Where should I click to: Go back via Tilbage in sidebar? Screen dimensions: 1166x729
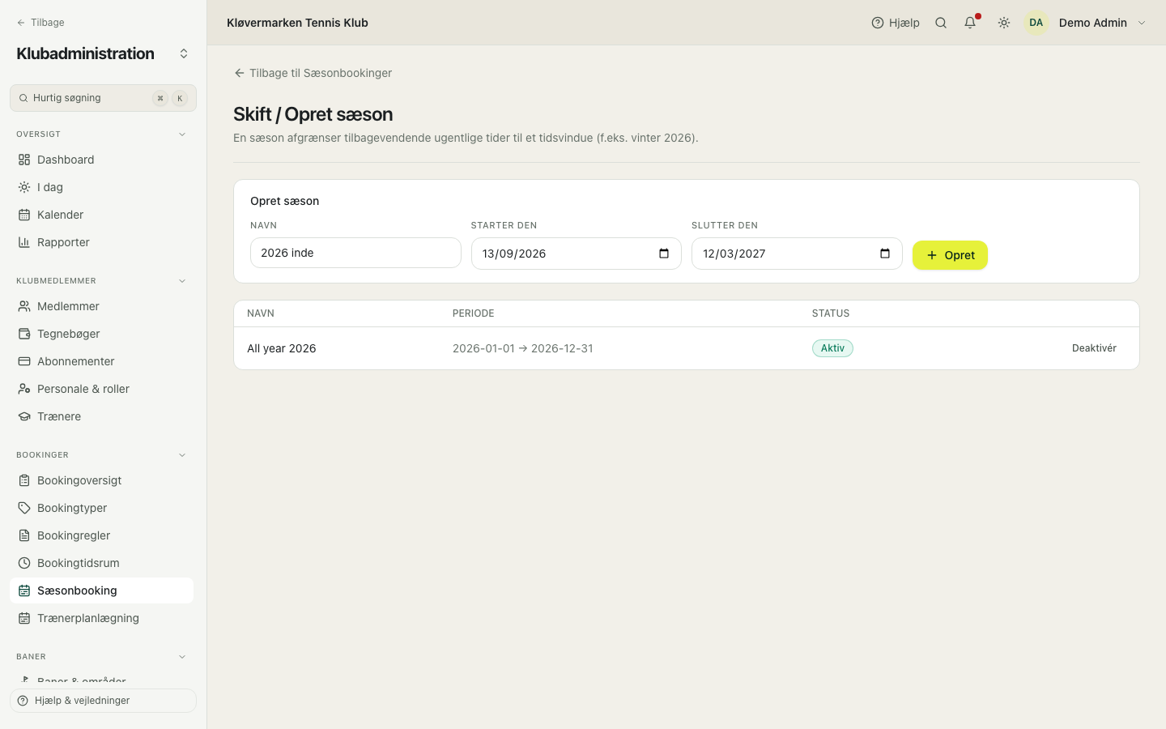click(40, 23)
